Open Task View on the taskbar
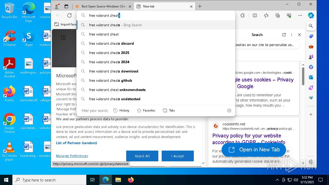This screenshot has height=185, width=329. click(x=93, y=180)
